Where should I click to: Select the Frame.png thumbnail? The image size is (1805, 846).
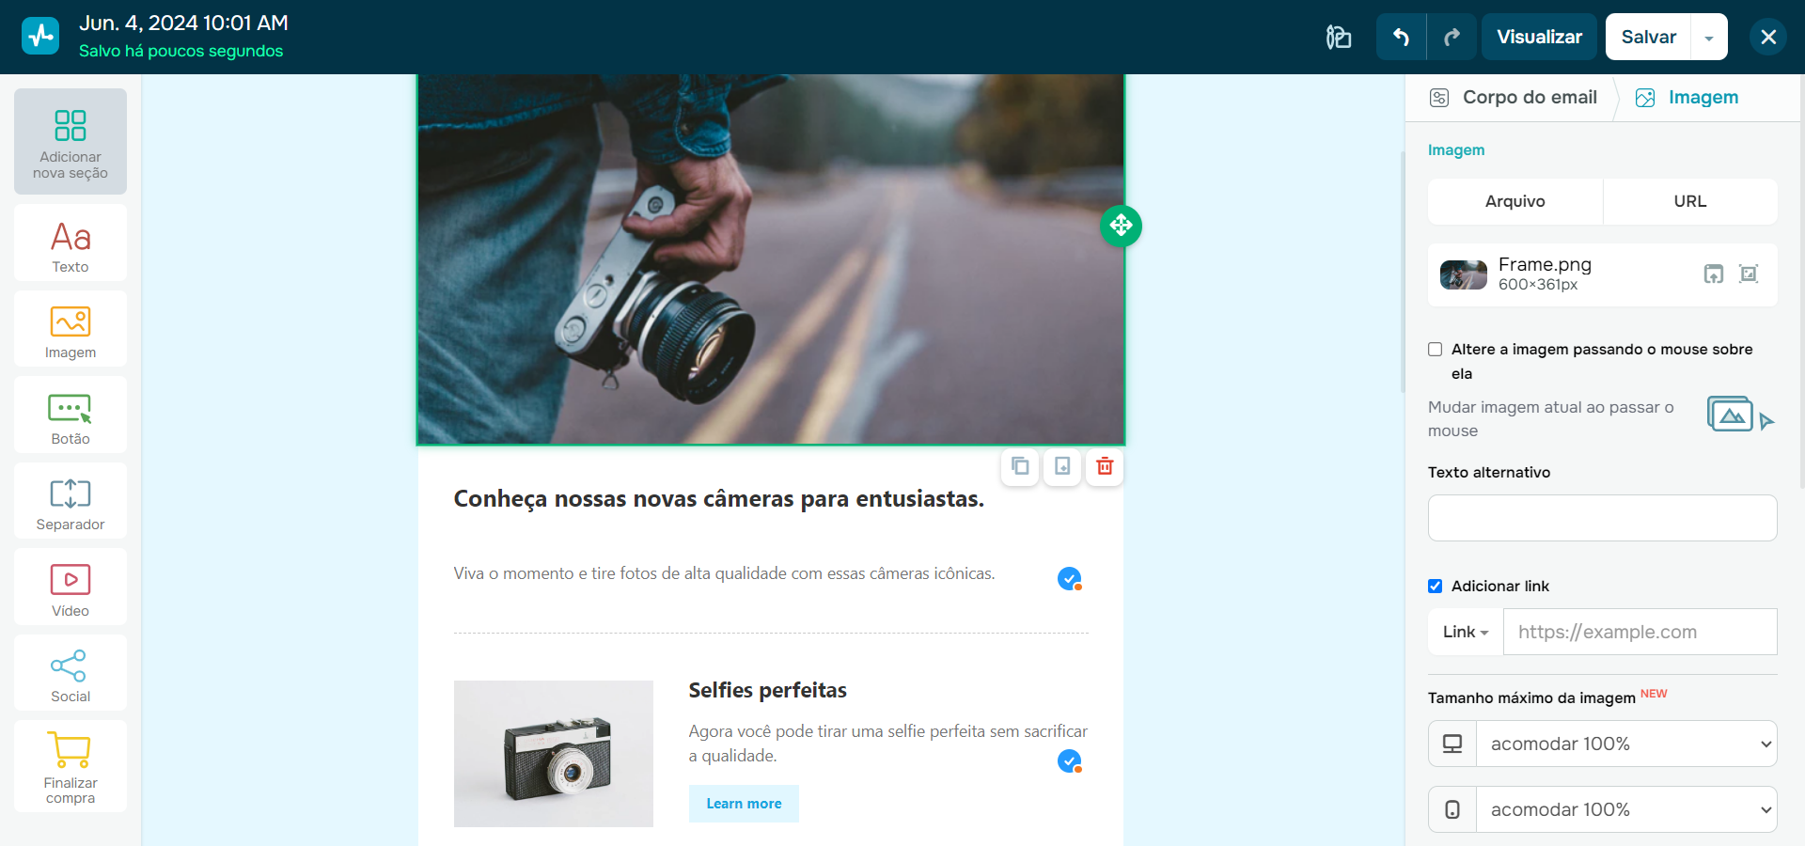1463,274
